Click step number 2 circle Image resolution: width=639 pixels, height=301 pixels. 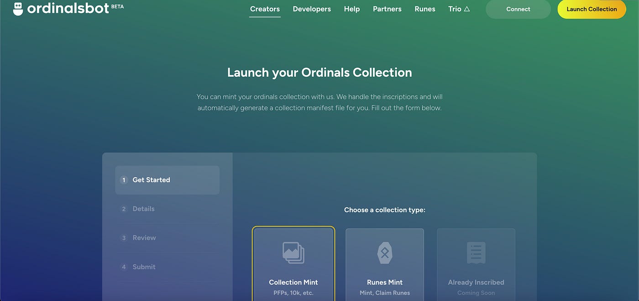(x=124, y=209)
